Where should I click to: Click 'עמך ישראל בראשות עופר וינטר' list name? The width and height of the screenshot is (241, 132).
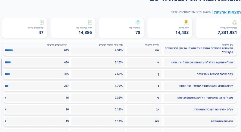(215, 74)
